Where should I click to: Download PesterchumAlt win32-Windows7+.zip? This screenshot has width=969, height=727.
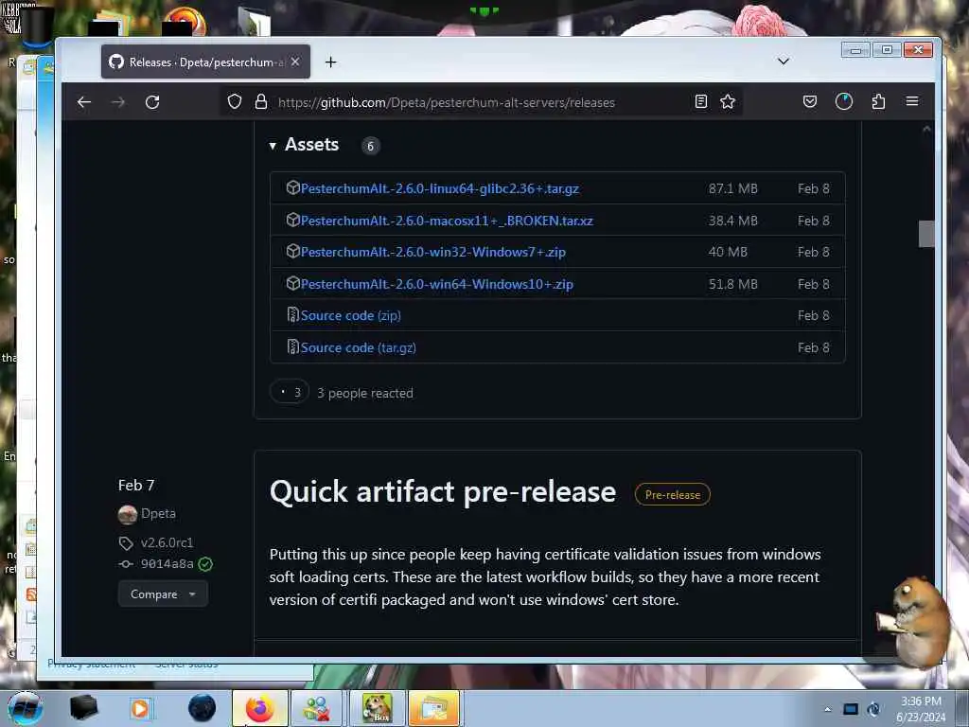[432, 252]
